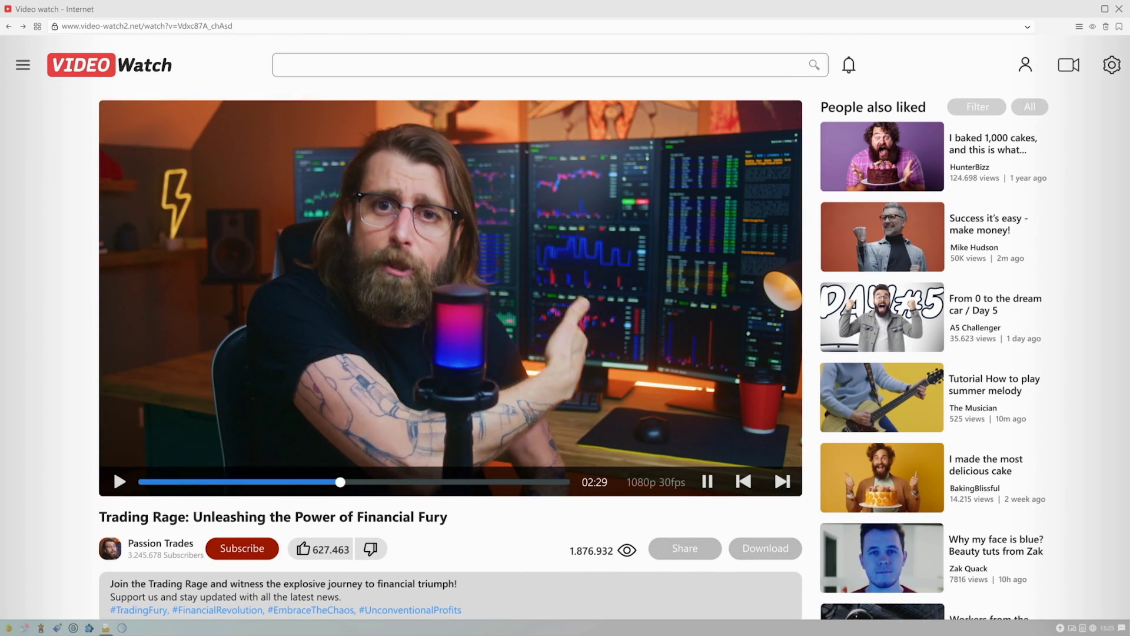Open the 'I baked 1,000 cakes' thumbnail
Viewport: 1130px width, 636px height.
click(x=882, y=156)
